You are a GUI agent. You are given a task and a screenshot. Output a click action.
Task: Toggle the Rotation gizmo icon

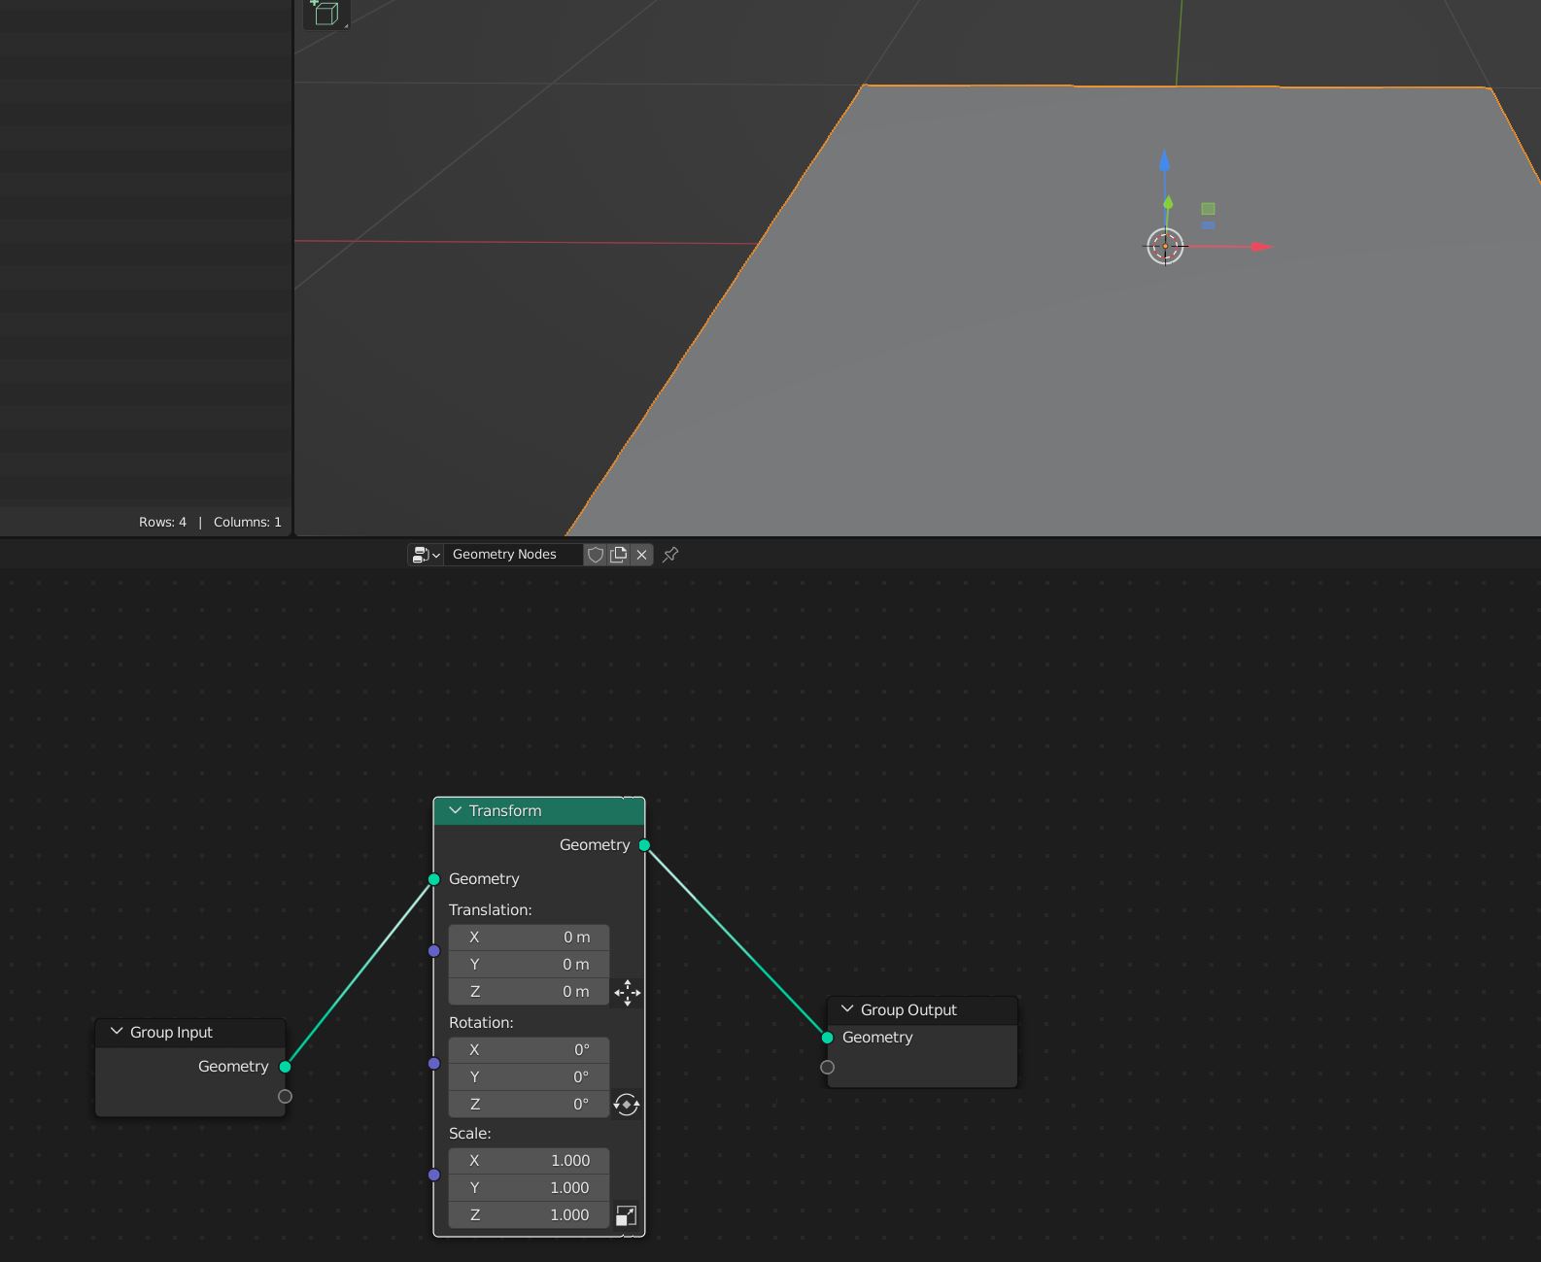point(627,1105)
